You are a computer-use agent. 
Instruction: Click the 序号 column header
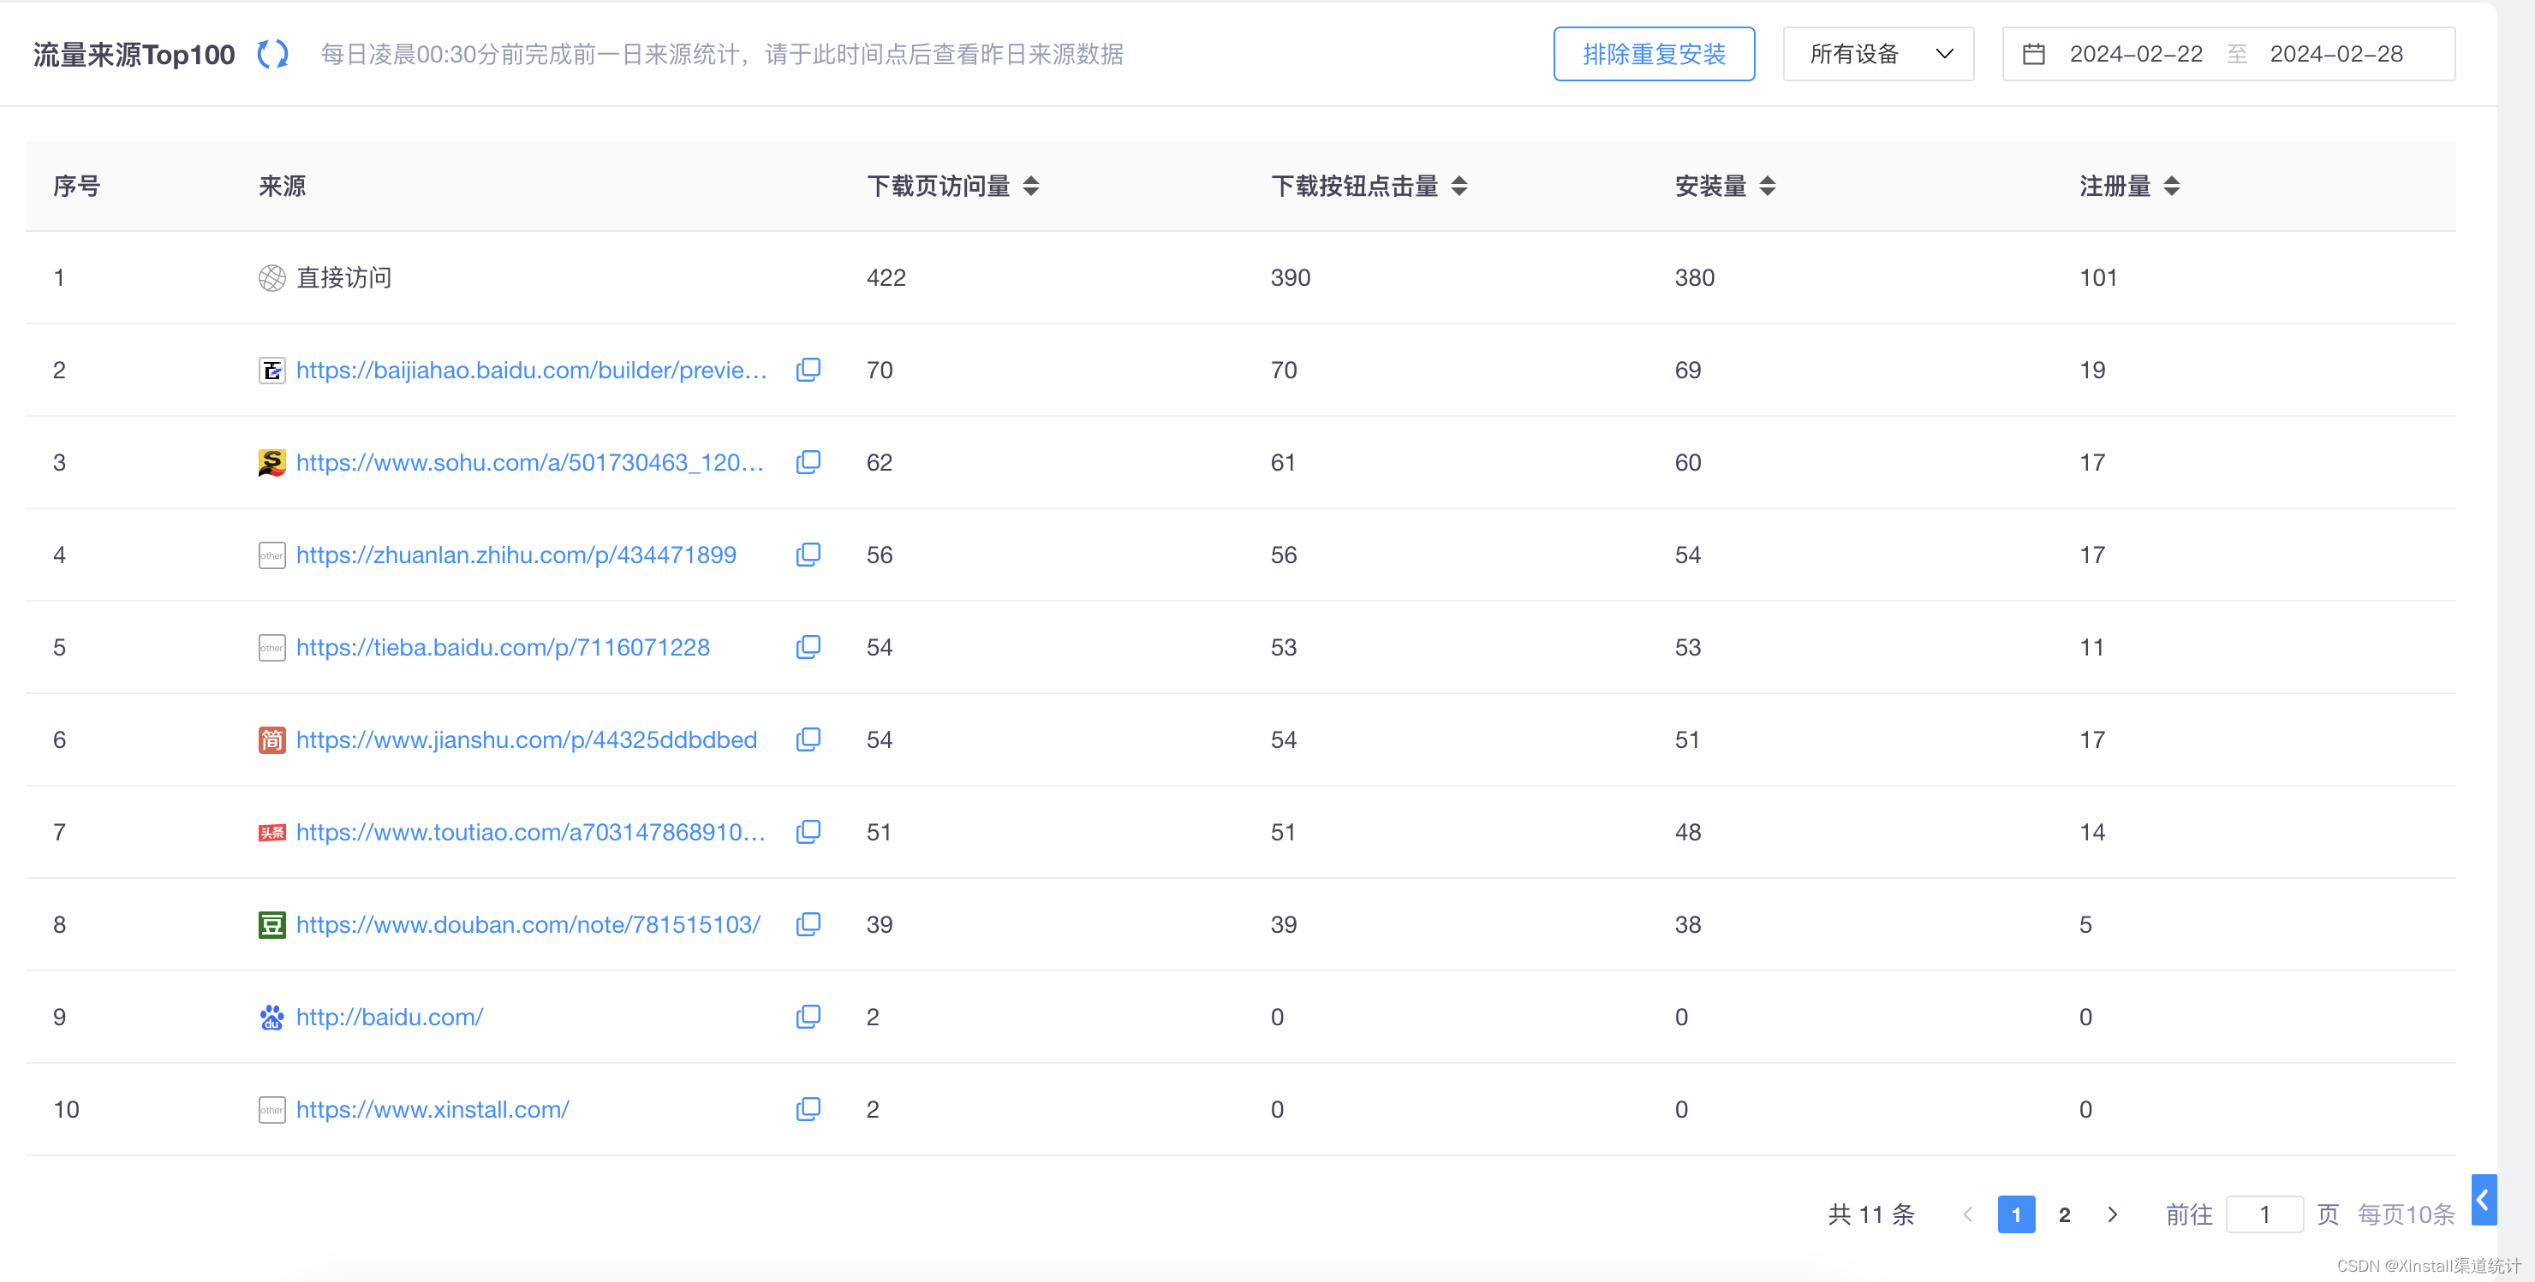point(77,186)
